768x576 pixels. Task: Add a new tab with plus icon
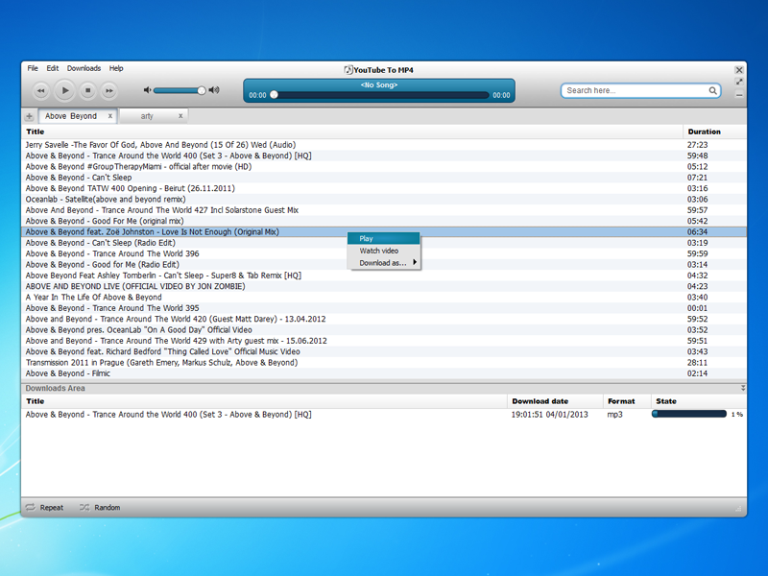30,116
